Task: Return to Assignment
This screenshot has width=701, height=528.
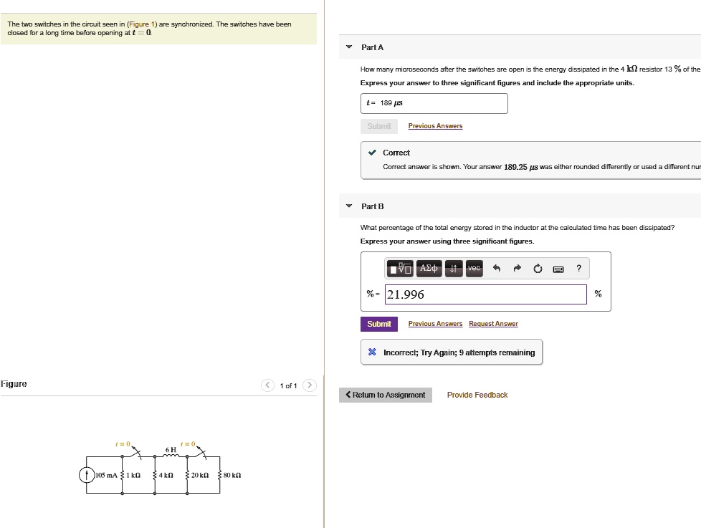Action: pos(385,394)
